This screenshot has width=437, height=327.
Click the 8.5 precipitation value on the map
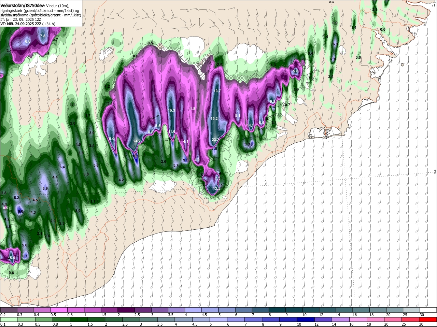(x=158, y=126)
